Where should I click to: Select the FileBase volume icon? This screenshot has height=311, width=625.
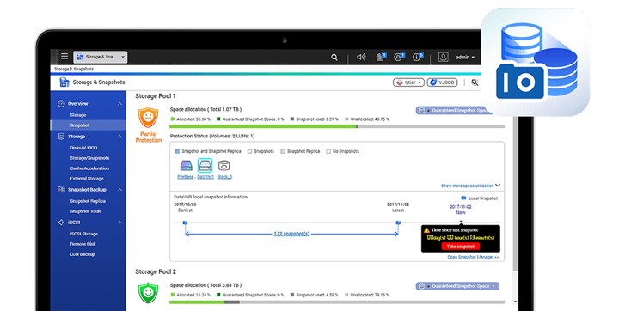(187, 165)
